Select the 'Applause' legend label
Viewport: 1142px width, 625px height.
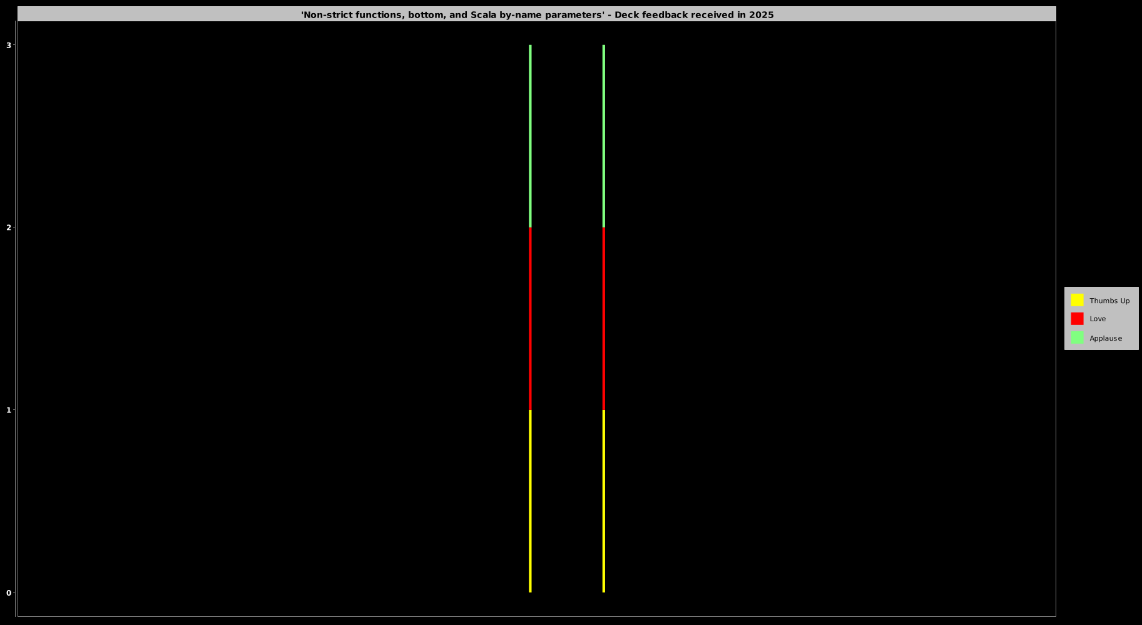coord(1105,338)
